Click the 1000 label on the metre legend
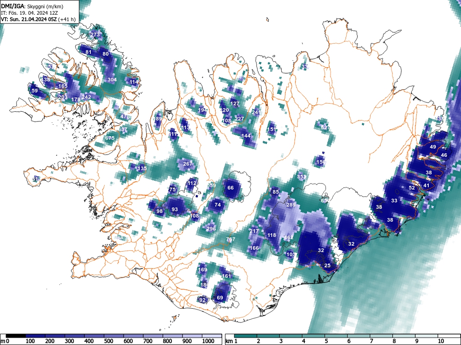Image resolution: width=461 pixels, height=345 pixels. click(208, 341)
